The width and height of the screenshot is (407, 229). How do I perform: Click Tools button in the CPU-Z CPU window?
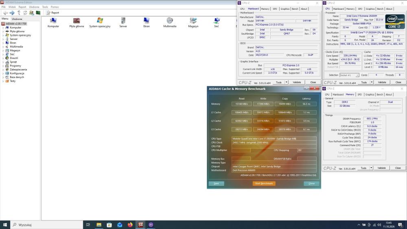(x=364, y=82)
